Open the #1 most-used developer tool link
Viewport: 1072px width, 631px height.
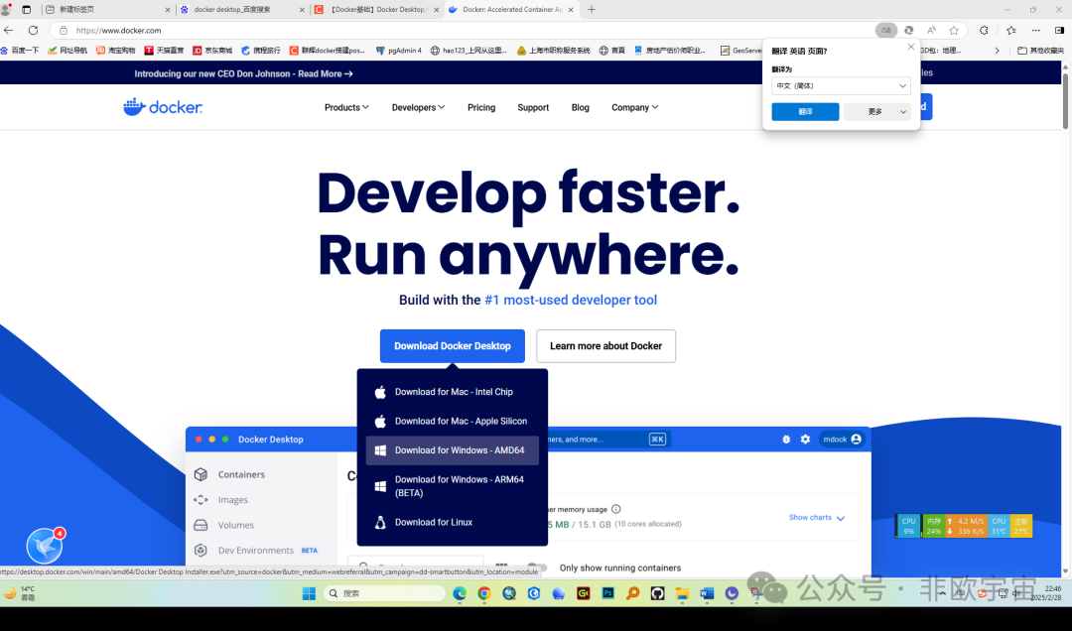point(571,300)
